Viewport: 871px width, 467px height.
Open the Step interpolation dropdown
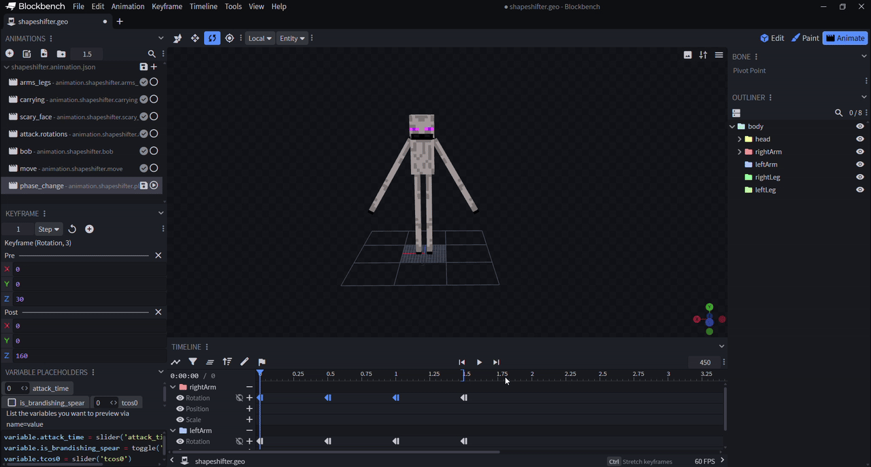48,229
